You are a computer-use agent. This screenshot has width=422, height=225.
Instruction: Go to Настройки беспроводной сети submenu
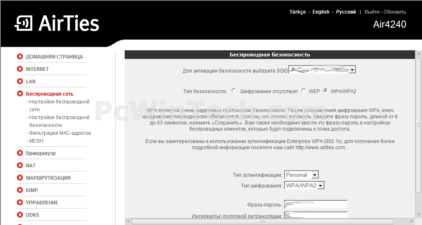pos(58,105)
